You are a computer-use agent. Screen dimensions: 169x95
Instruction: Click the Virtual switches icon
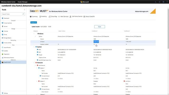(3, 43)
